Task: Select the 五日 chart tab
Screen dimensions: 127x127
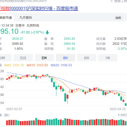Action: [23, 58]
